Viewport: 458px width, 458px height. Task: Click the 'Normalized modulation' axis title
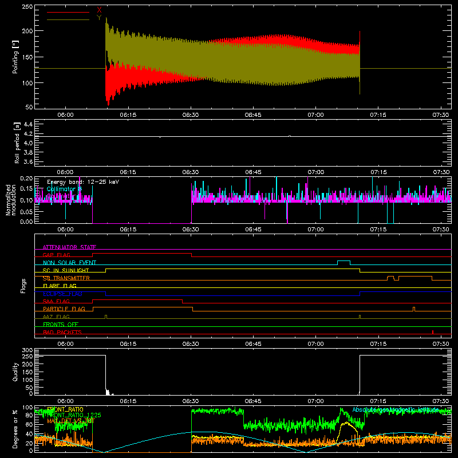[x=11, y=200]
